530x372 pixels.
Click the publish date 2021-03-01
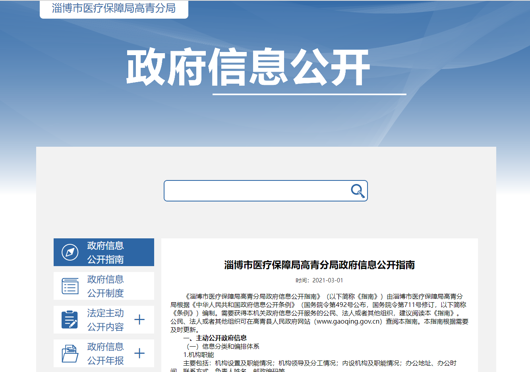pos(327,280)
